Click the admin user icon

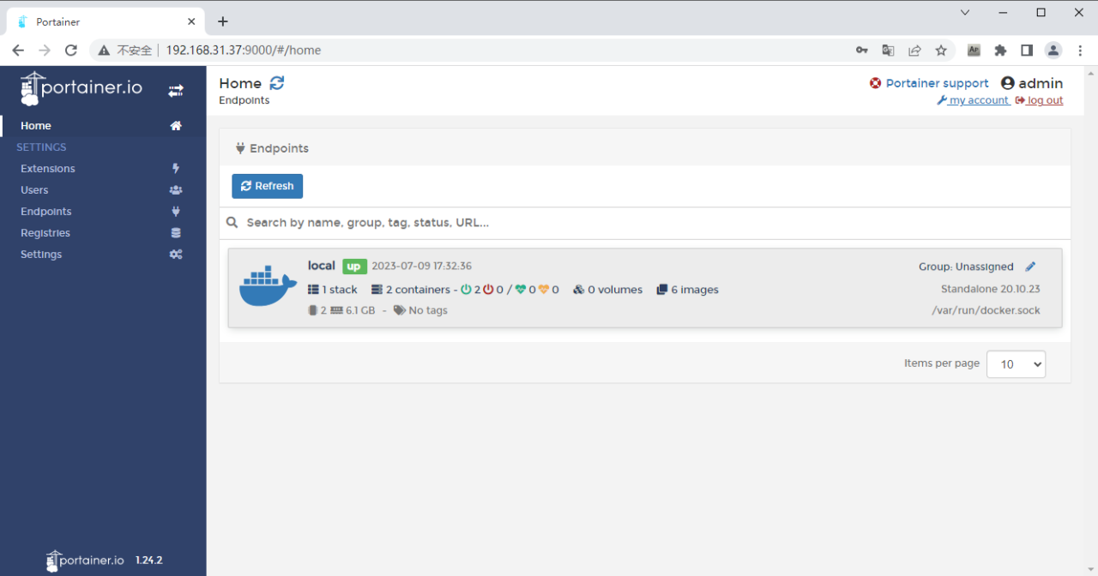pos(1008,83)
